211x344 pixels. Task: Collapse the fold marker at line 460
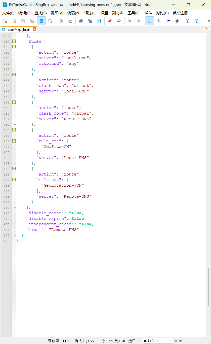(x=14, y=169)
